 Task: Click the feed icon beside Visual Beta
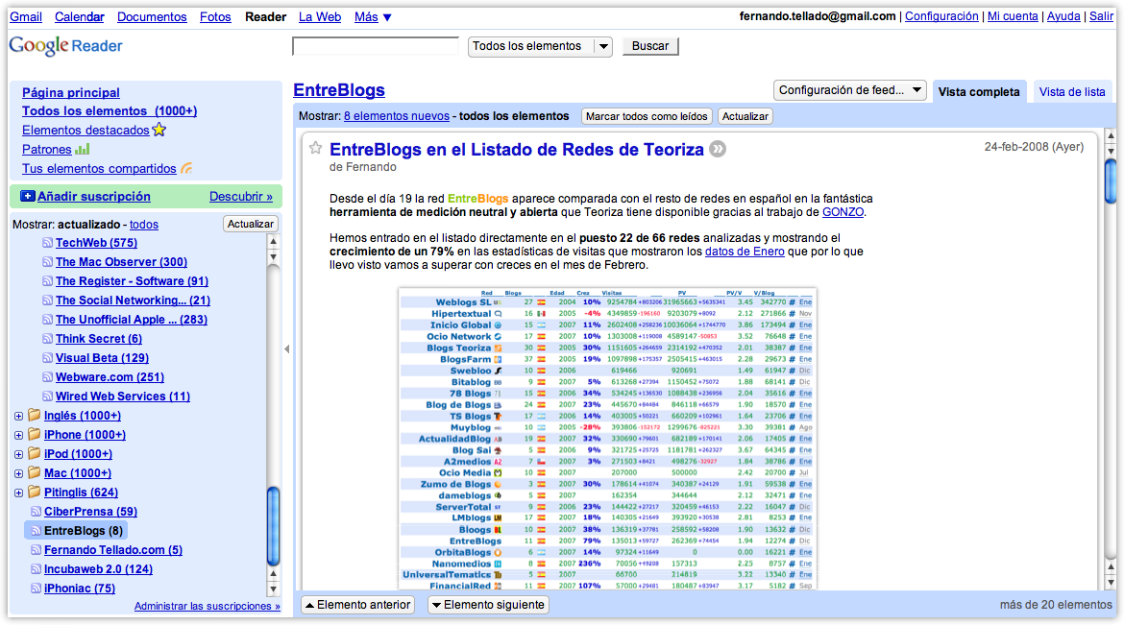point(47,358)
